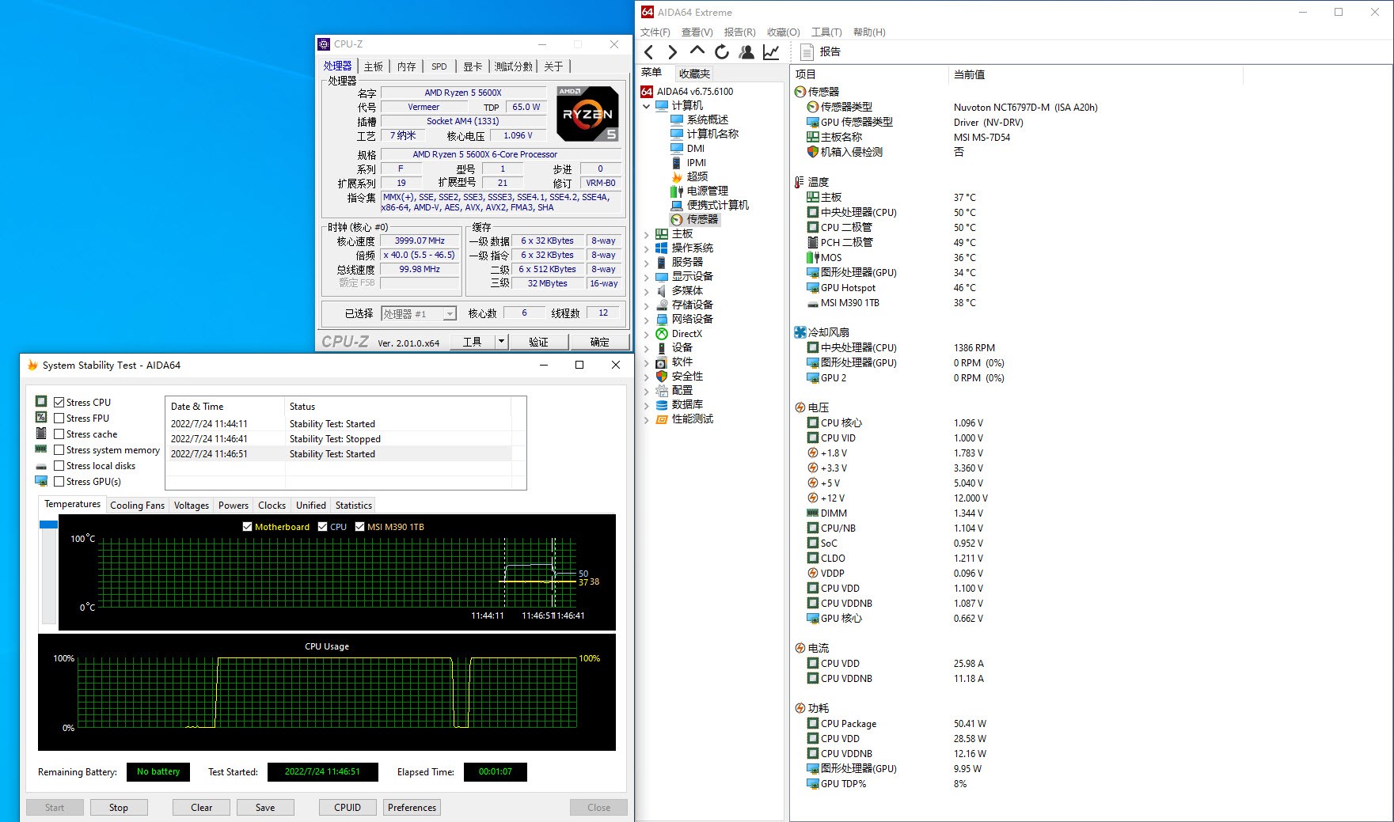Enable the Stress CPU checkbox
Viewport: 1394px width, 822px height.
(x=59, y=402)
